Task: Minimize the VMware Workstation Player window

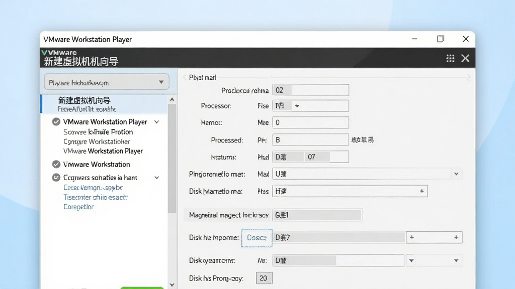Action: click(x=414, y=39)
